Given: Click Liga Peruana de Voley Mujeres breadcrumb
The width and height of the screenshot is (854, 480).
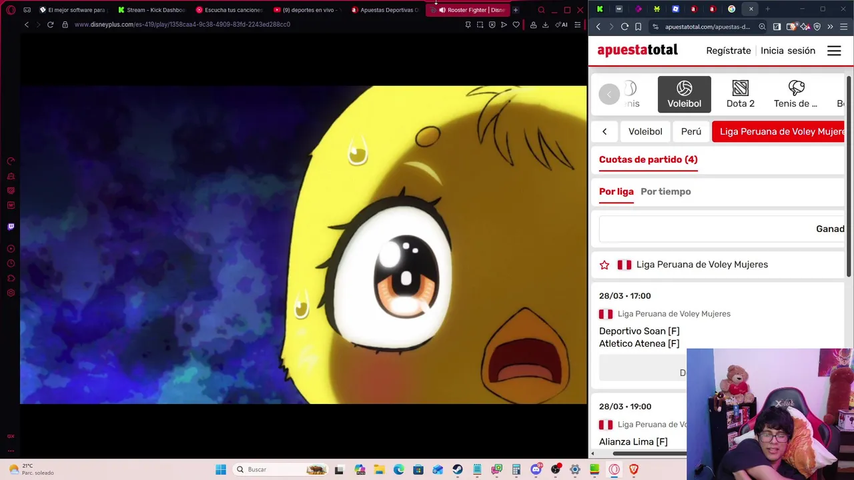Looking at the screenshot, I should coord(779,131).
